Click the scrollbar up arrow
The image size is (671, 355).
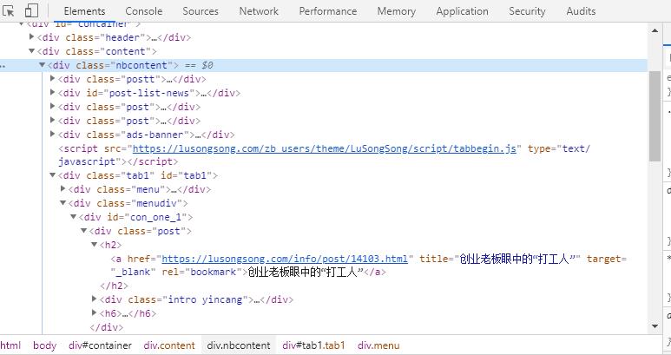click(655, 30)
